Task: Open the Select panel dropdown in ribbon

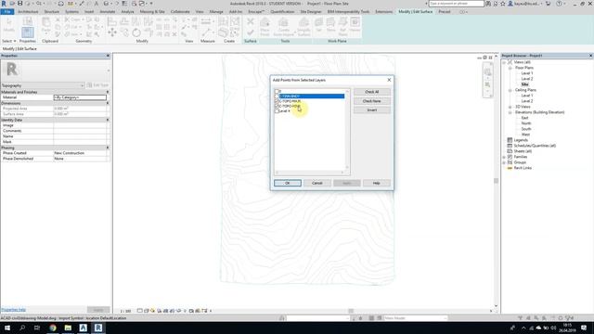Action: pos(9,41)
